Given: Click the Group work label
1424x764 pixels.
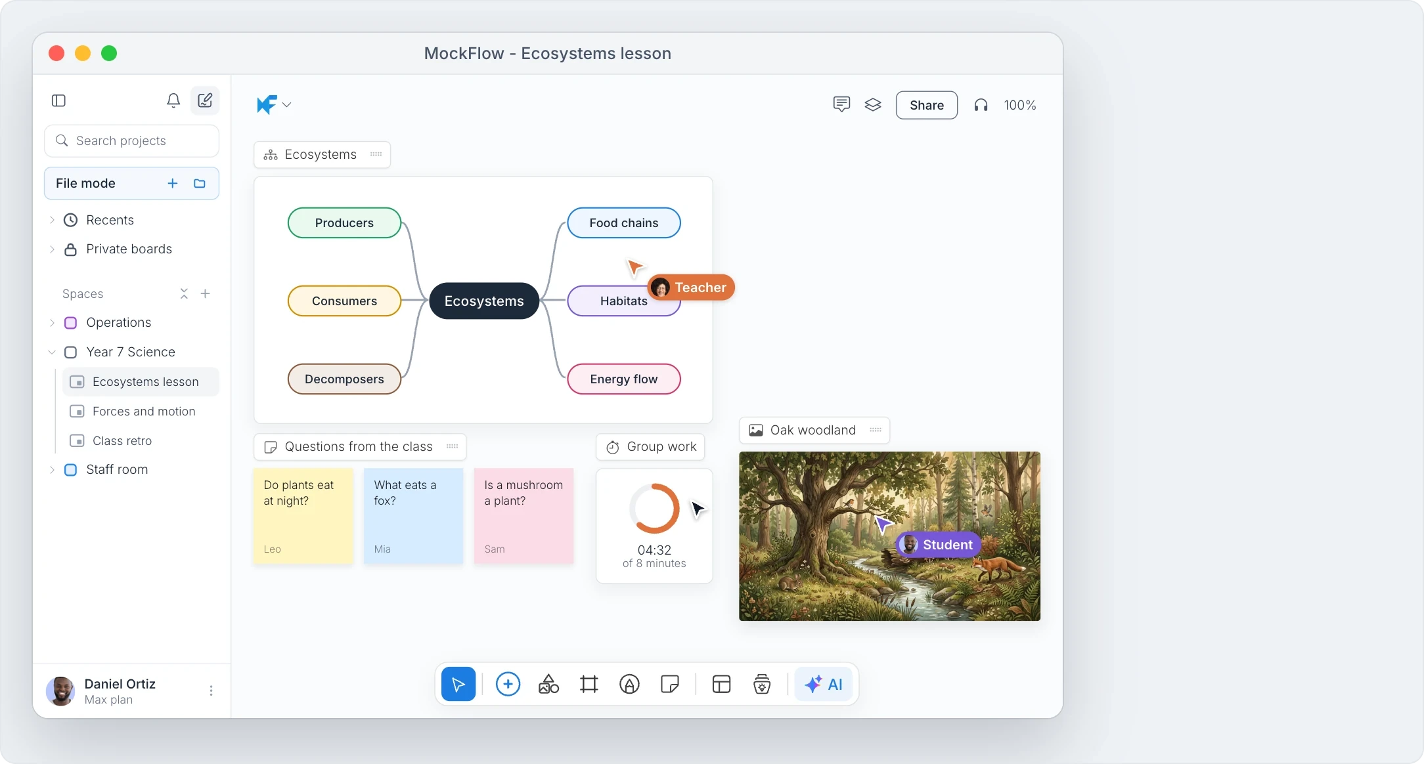Looking at the screenshot, I should click(650, 446).
